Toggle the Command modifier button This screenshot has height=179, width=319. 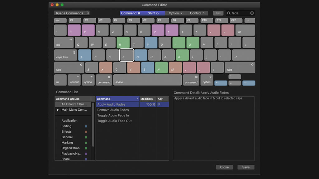(x=131, y=13)
